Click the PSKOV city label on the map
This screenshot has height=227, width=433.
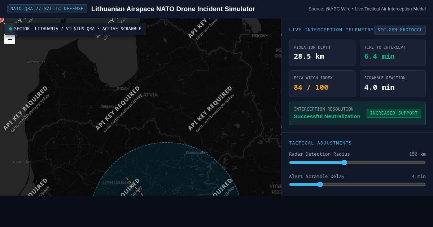259,36
